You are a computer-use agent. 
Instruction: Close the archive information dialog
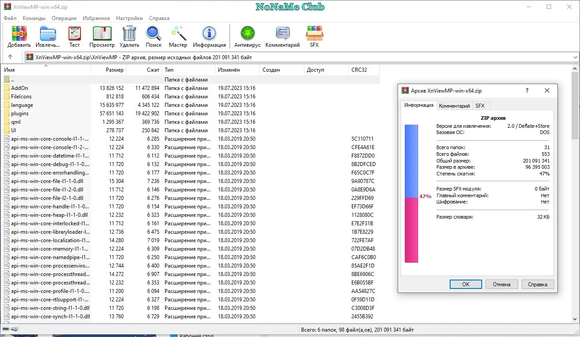[x=547, y=90]
